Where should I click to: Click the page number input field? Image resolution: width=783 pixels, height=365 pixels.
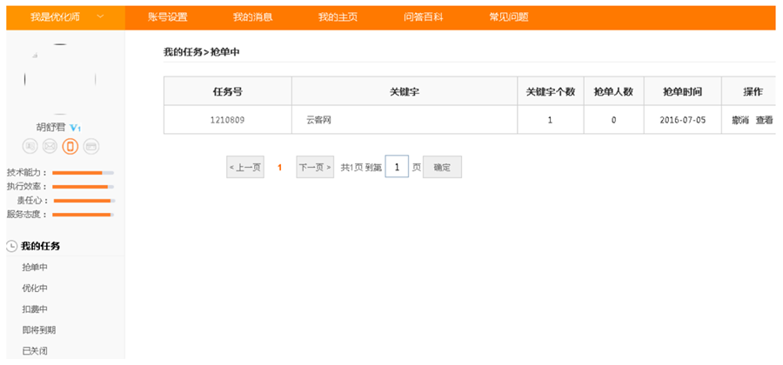[397, 167]
